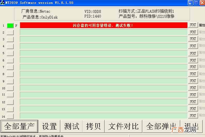Click the U-SAFE status bar message
The image size is (205, 137).
(32, 136)
